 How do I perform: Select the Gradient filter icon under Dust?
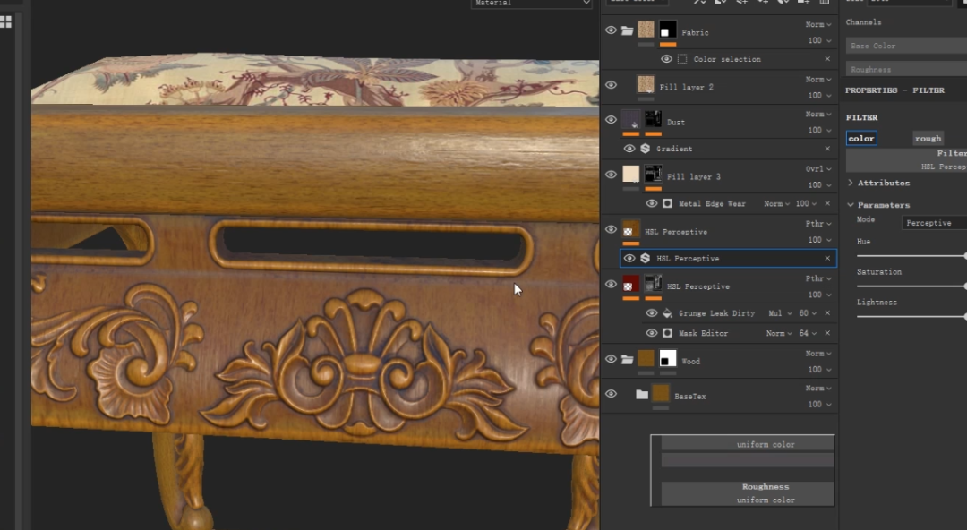pyautogui.click(x=645, y=149)
